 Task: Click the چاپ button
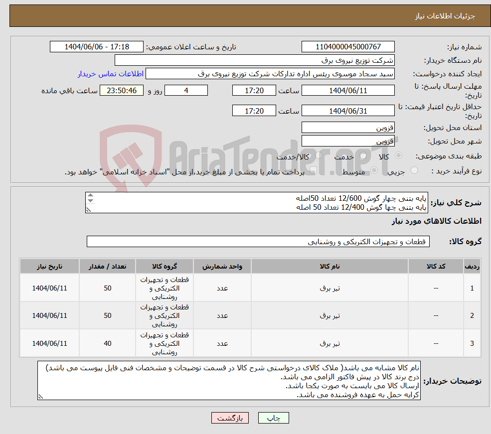(273, 418)
